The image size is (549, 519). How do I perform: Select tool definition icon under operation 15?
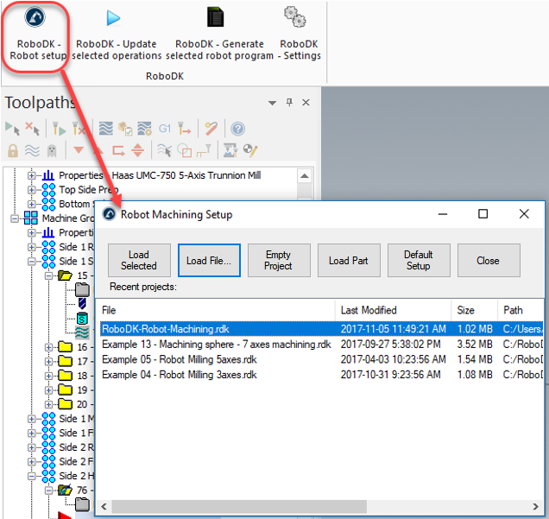82,304
